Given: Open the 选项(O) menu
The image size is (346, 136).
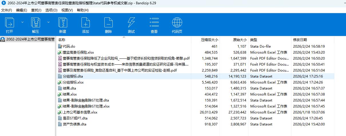Looking at the screenshot, I should [51, 10].
